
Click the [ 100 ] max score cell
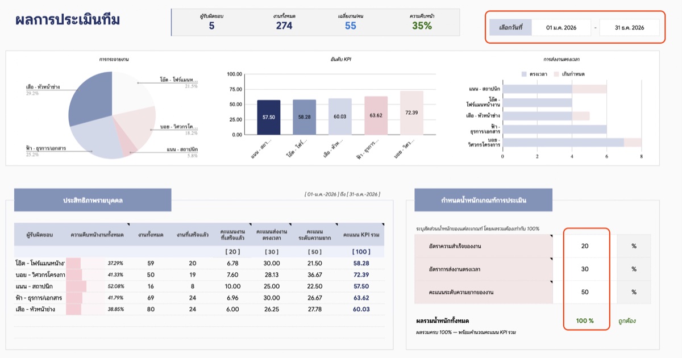click(x=361, y=251)
